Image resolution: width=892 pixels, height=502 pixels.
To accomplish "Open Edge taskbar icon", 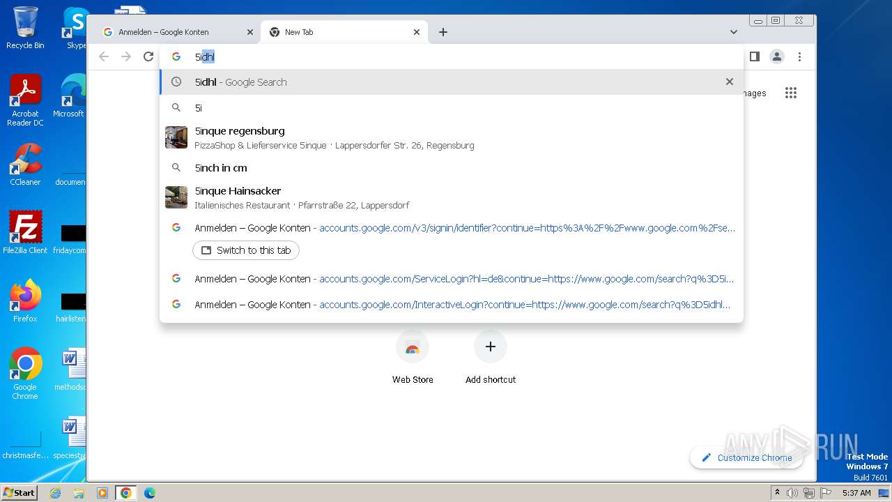I will [x=150, y=493].
